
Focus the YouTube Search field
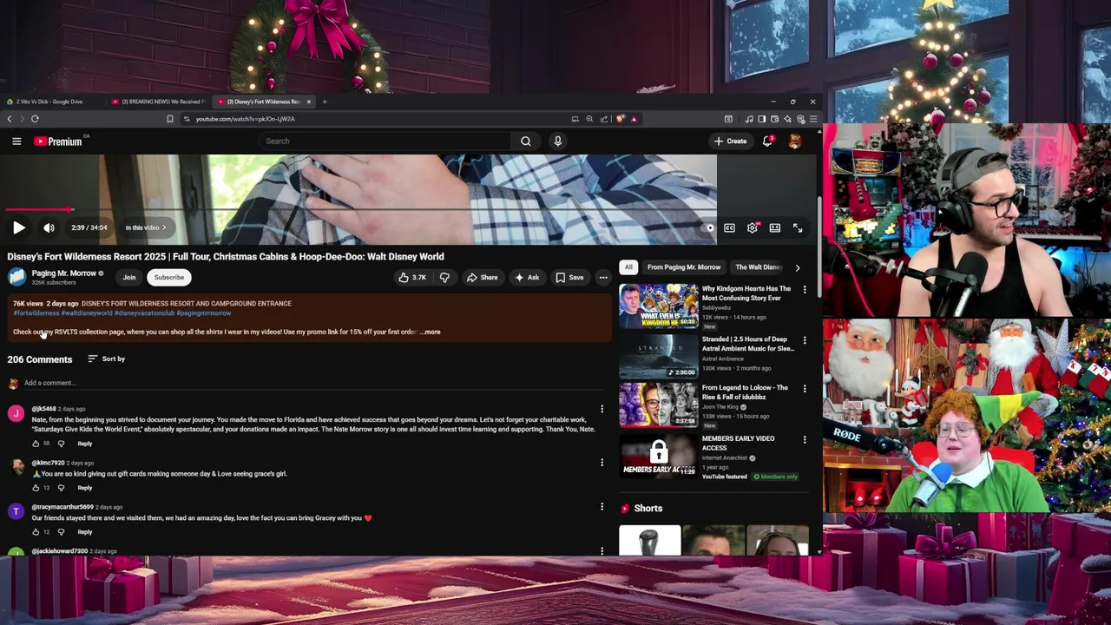(386, 141)
